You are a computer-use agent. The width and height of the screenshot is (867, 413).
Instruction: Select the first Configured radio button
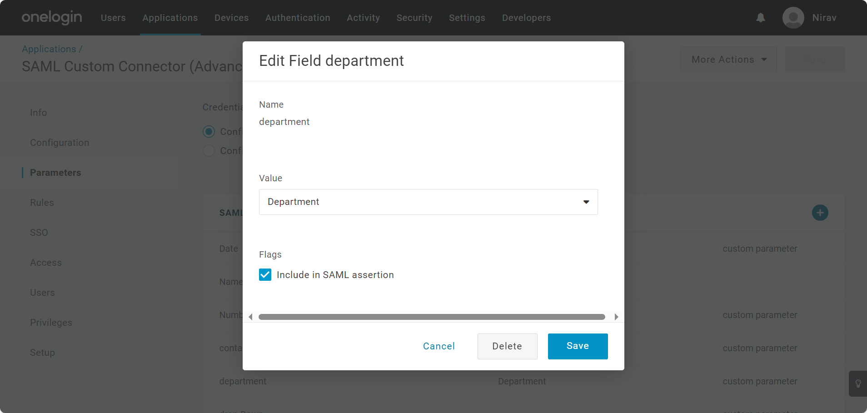(209, 132)
